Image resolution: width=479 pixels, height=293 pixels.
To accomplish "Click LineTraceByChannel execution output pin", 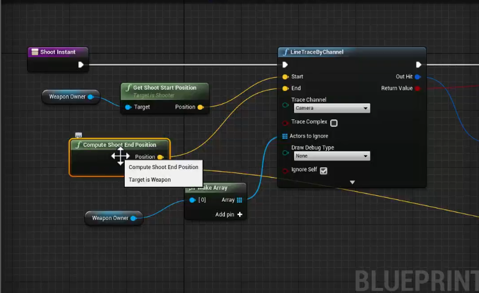I will (418, 65).
